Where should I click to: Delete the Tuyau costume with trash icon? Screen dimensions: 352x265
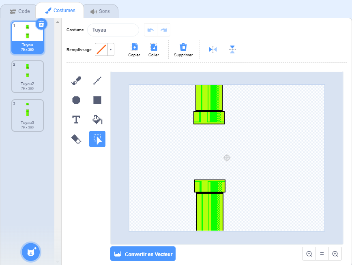(x=41, y=24)
